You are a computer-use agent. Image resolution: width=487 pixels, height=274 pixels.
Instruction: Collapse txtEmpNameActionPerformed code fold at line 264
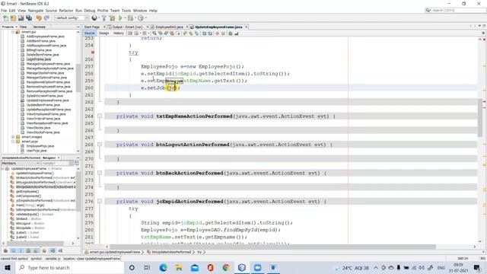click(100, 116)
